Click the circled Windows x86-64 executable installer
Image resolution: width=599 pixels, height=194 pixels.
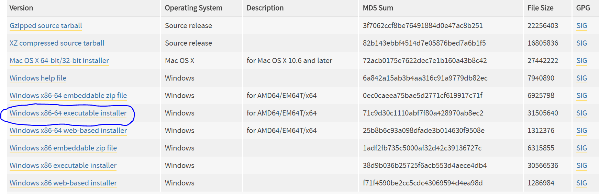click(x=68, y=113)
